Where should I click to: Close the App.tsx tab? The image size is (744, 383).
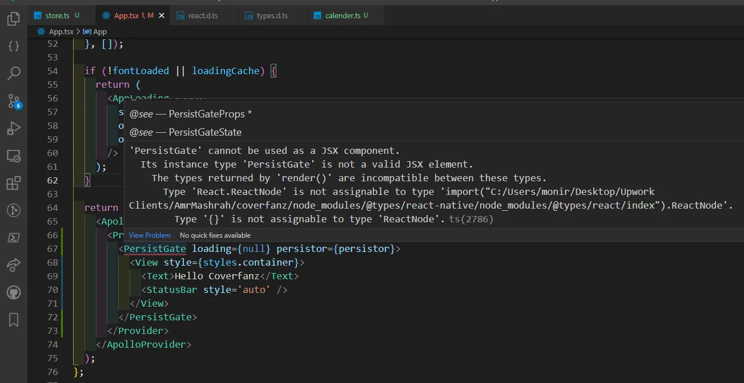(162, 15)
